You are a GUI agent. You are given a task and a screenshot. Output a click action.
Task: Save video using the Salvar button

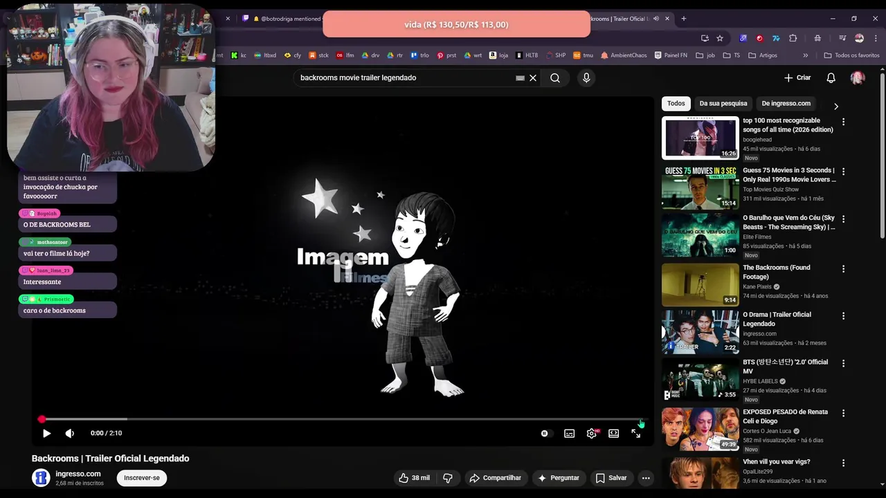tap(611, 478)
